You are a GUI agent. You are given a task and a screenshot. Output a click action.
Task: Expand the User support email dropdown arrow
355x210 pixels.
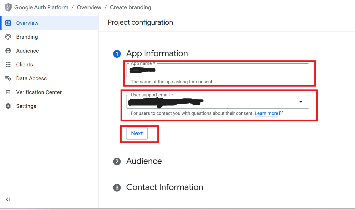[x=301, y=102]
